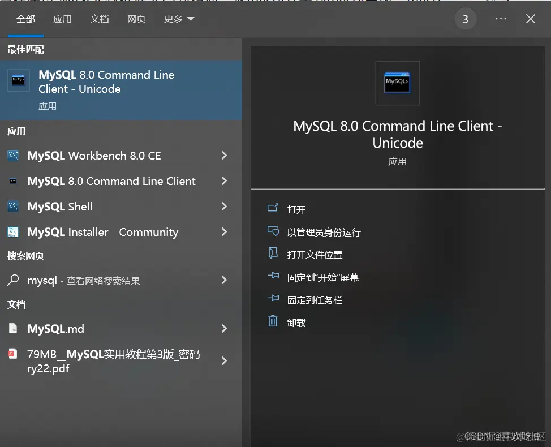551x447 pixels.
Task: Expand mysql web search result chevron
Action: pos(224,280)
